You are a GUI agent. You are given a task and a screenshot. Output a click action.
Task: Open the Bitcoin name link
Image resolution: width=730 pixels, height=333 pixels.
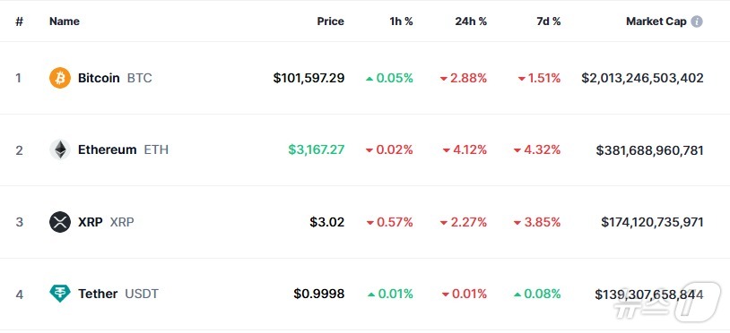click(x=99, y=78)
